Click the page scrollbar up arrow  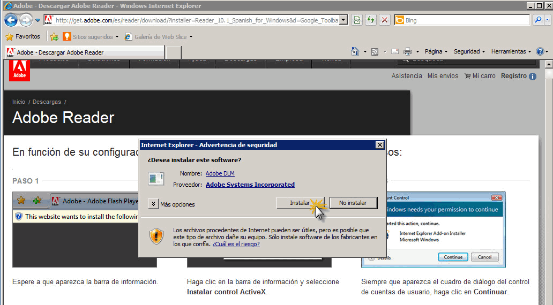[x=548, y=64]
